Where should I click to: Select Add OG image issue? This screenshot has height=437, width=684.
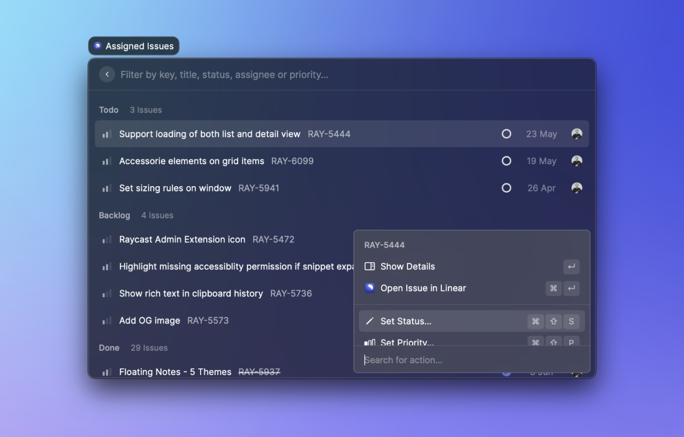coord(224,320)
